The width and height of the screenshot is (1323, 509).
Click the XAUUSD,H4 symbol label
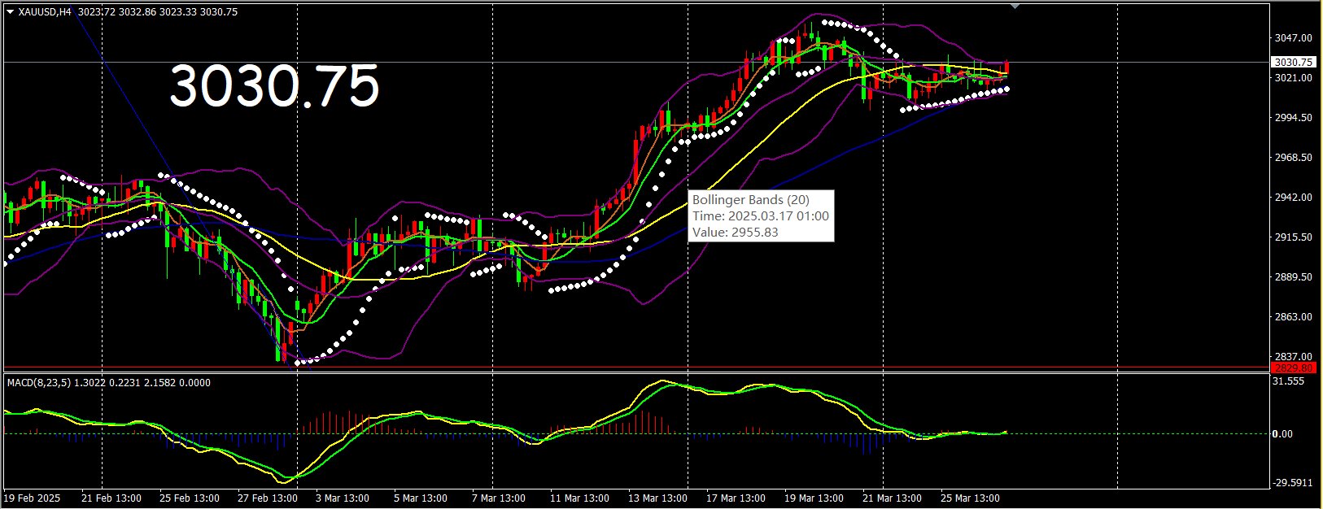coord(45,12)
